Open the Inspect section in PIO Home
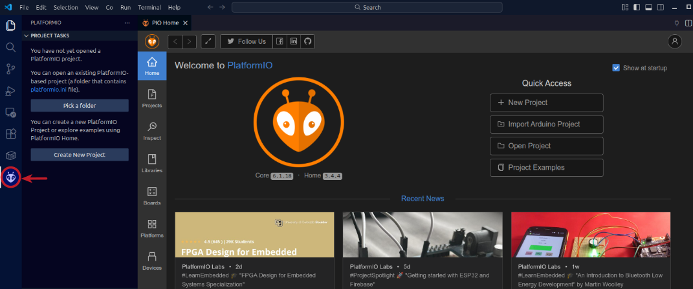Viewport: 693px width, 289px height. coord(152,131)
